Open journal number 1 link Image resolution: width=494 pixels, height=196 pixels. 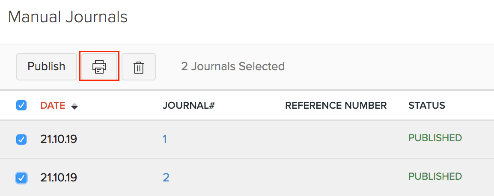(x=165, y=139)
